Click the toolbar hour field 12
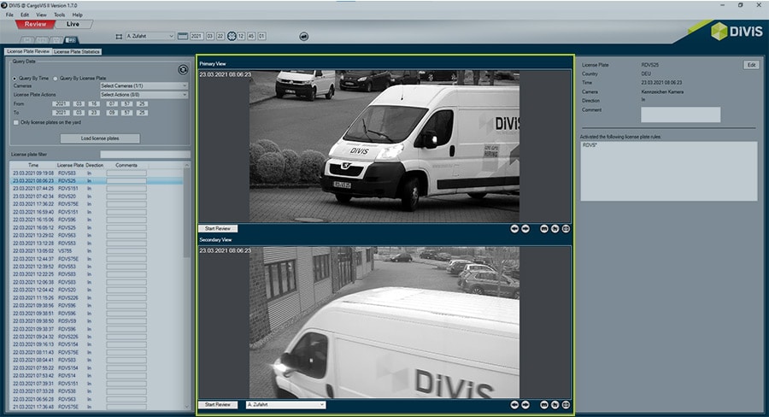This screenshot has height=417, width=769. [x=241, y=36]
